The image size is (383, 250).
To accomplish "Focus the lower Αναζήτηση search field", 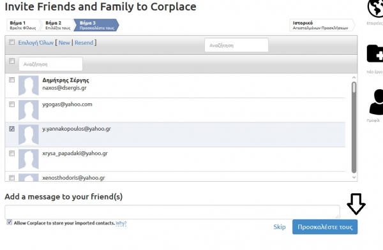I will pos(50,64).
